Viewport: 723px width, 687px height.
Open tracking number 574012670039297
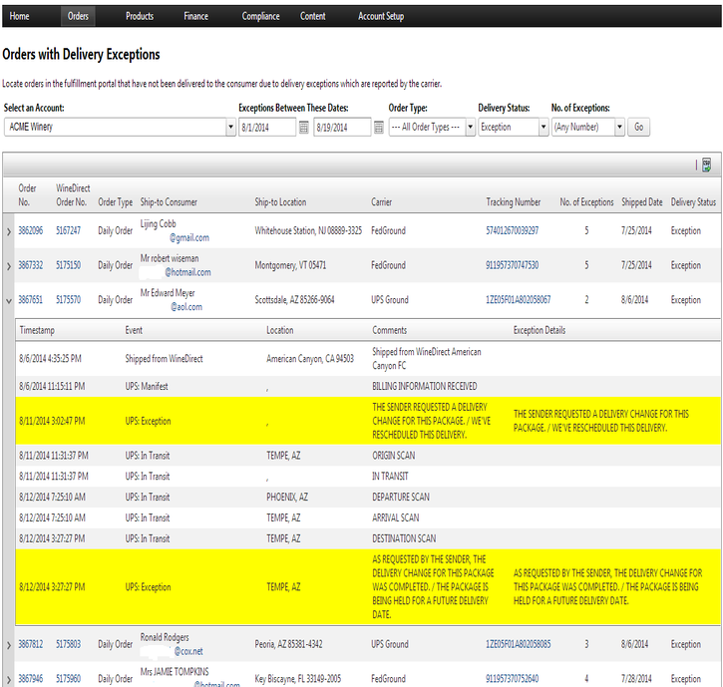tap(512, 230)
